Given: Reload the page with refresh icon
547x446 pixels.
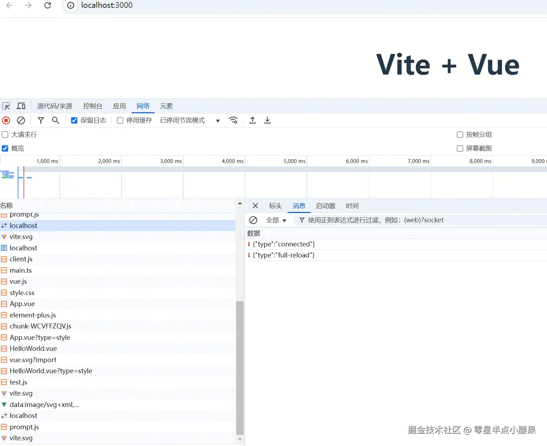Looking at the screenshot, I should [48, 5].
